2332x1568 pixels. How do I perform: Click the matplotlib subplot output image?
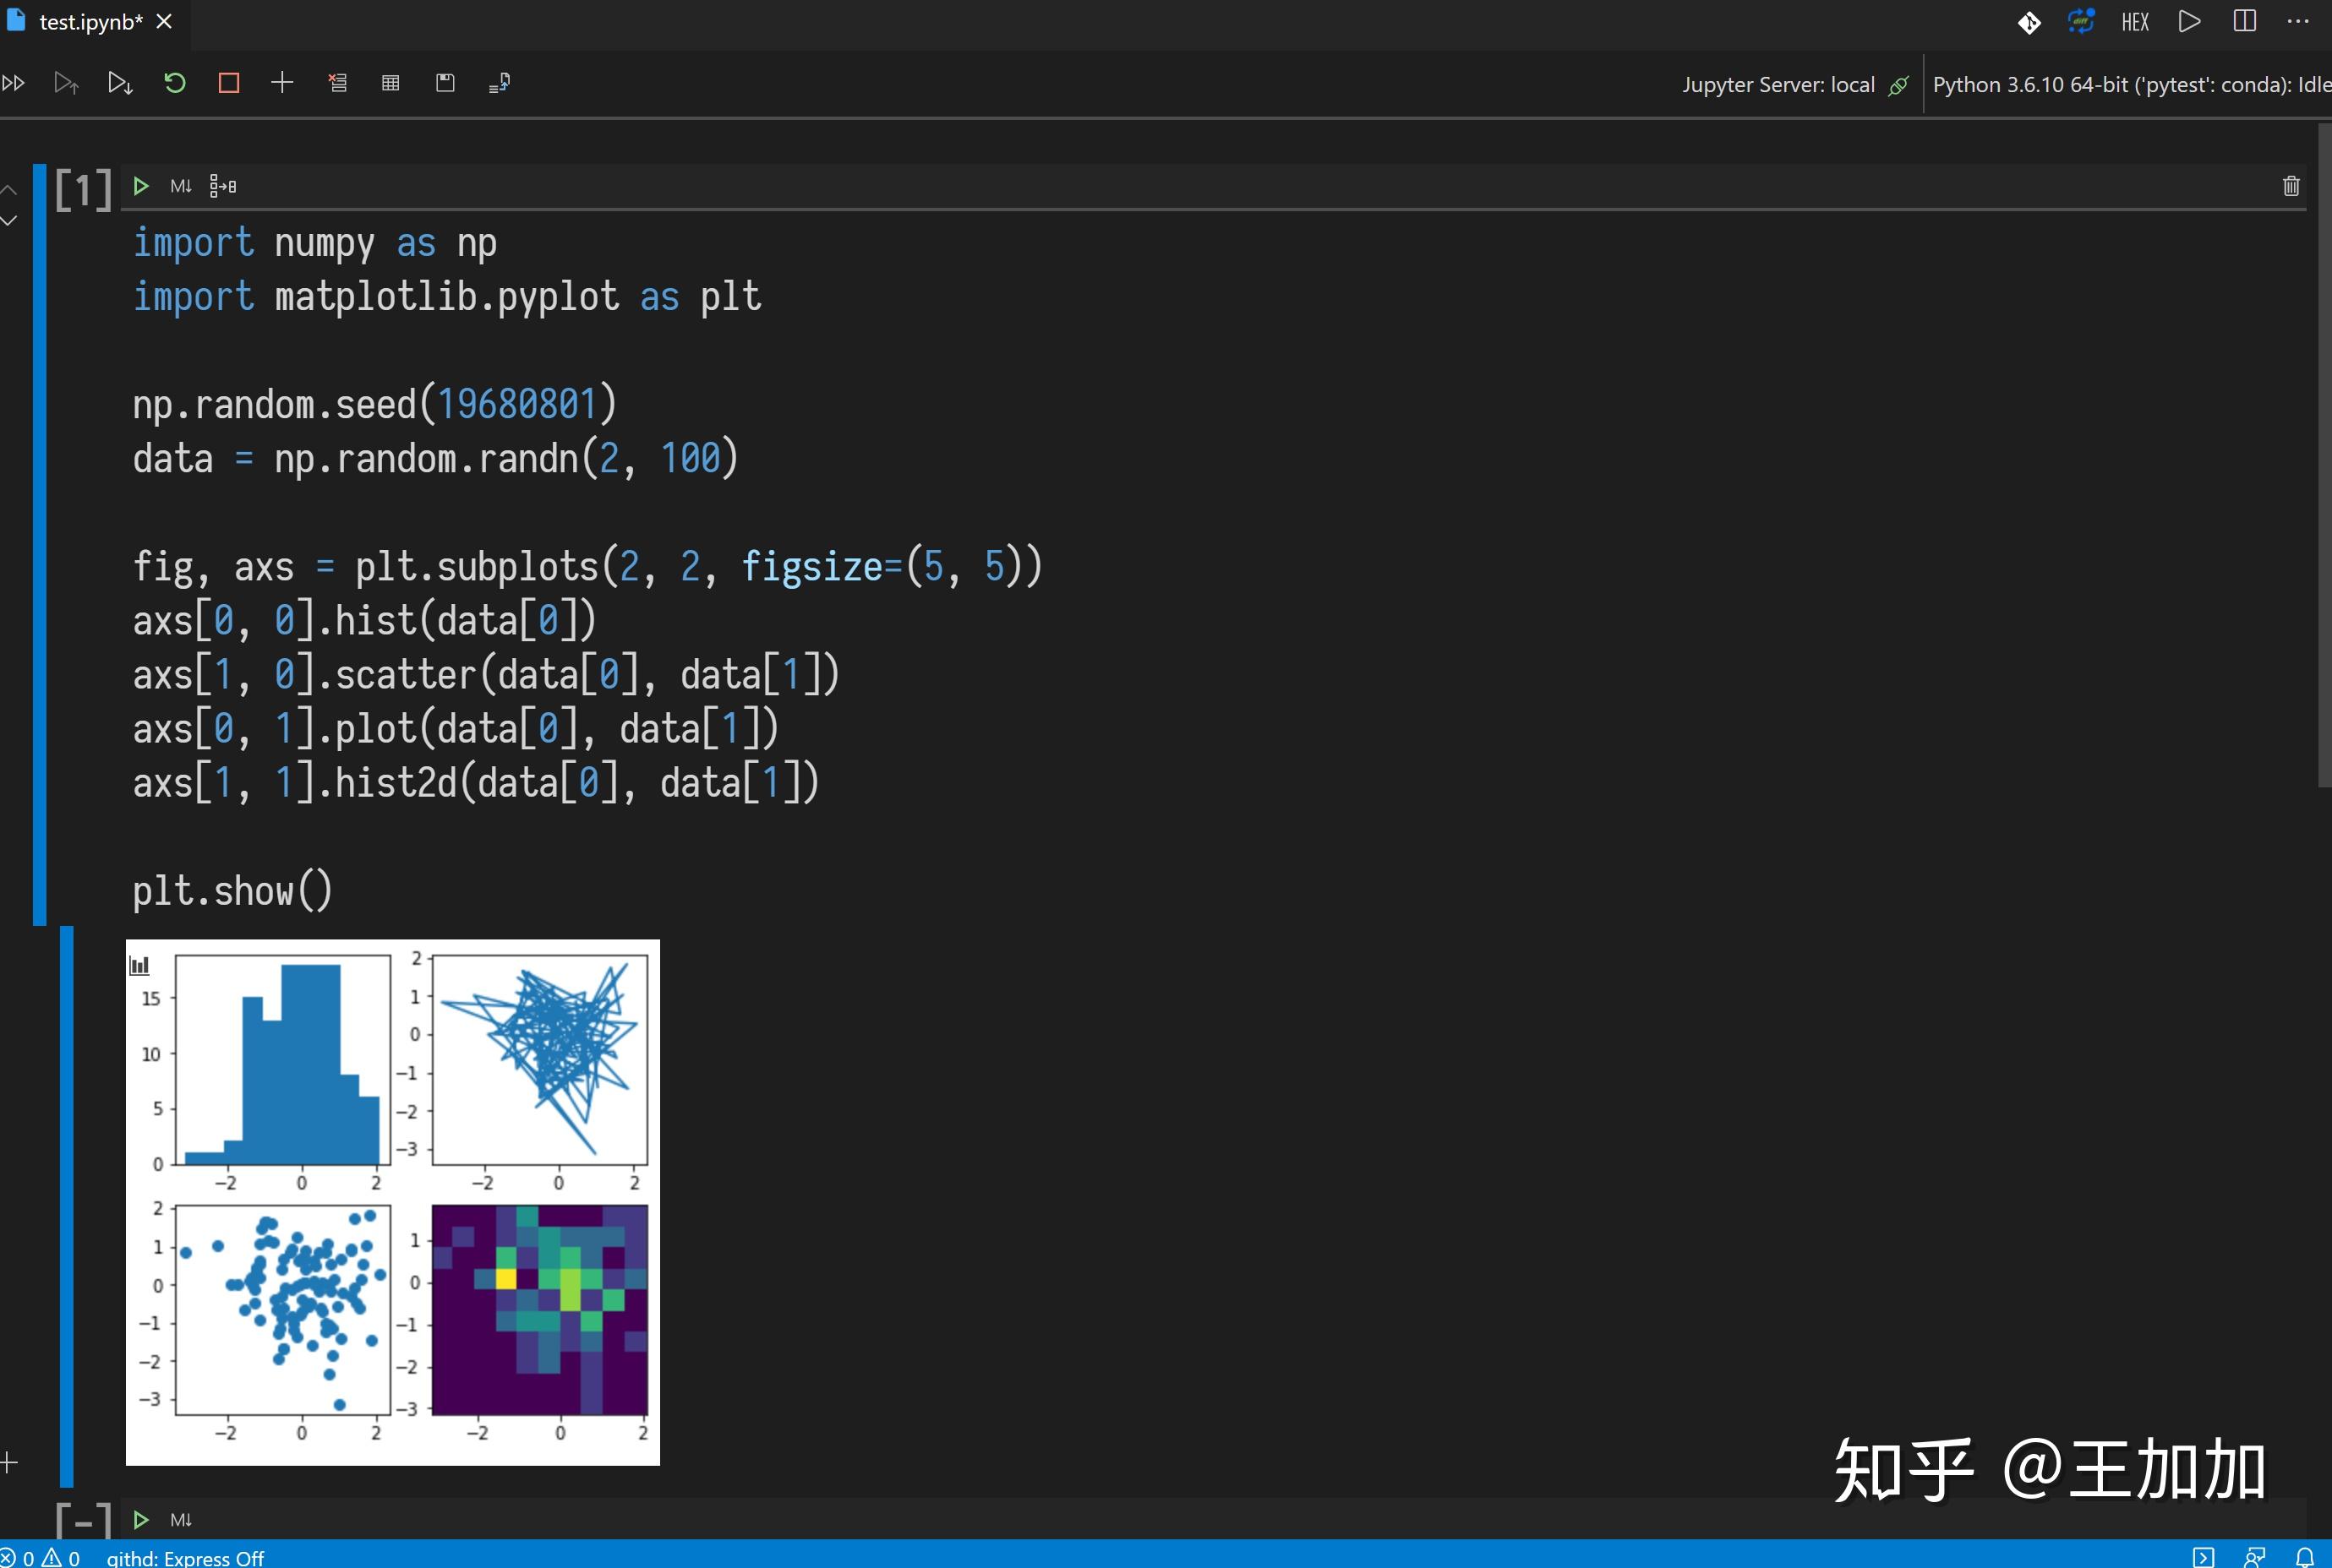tap(392, 1200)
